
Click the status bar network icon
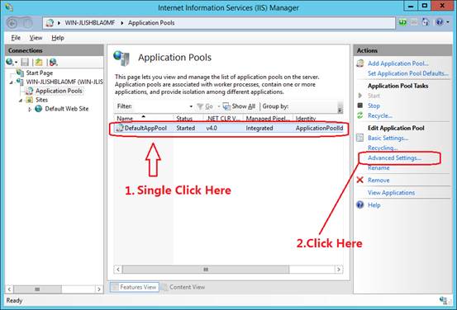443,300
